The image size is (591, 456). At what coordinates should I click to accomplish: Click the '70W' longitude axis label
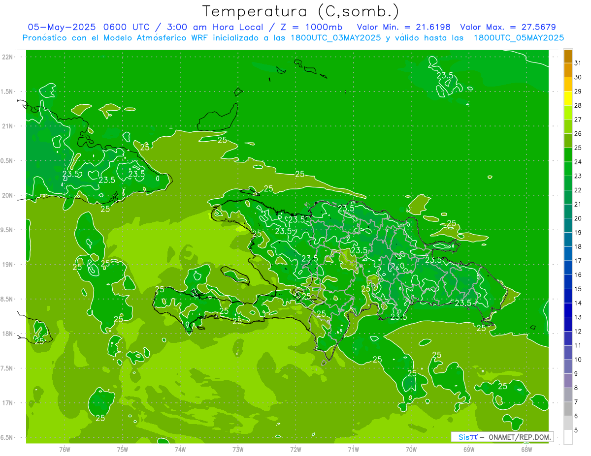tap(411, 449)
